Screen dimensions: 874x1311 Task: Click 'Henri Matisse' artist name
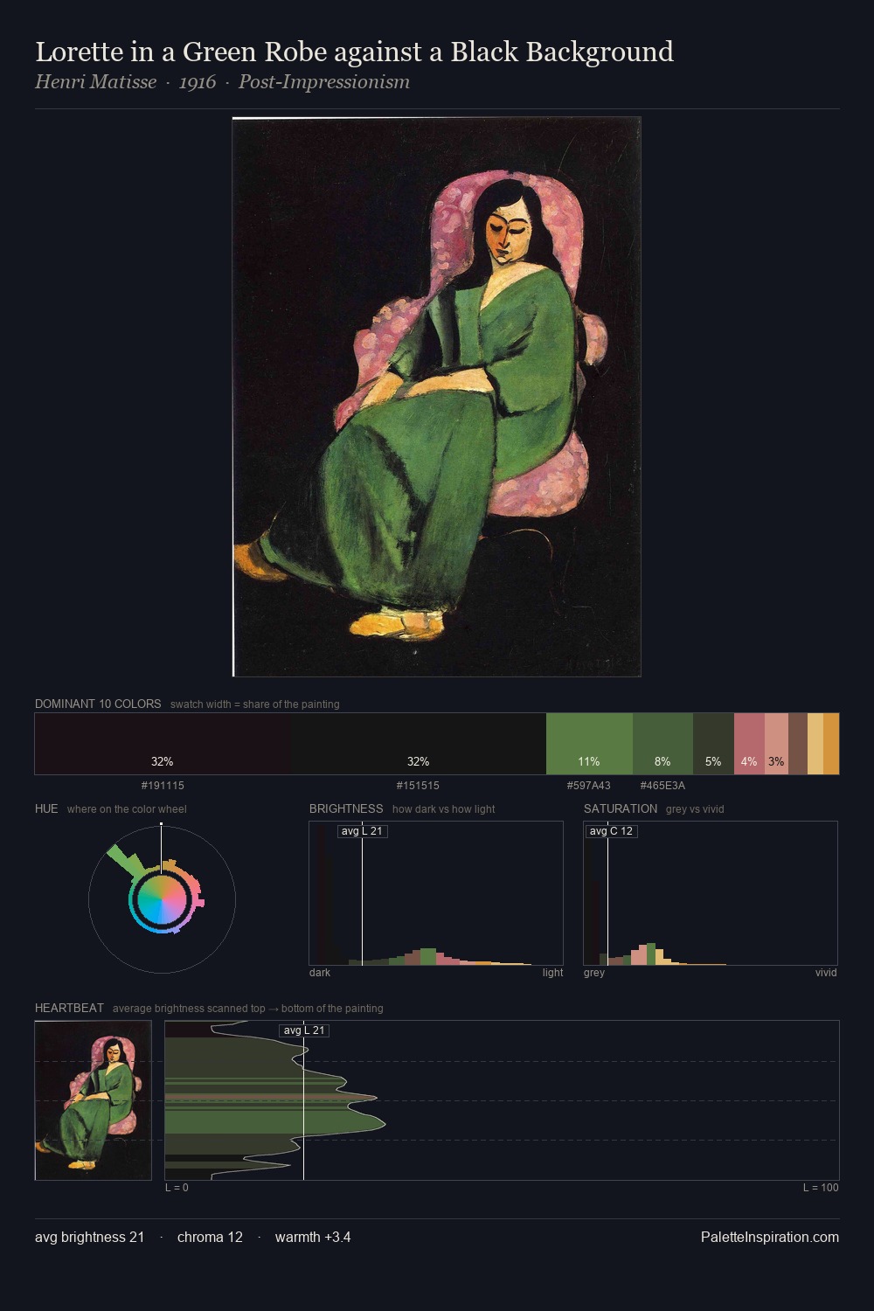tap(95, 82)
